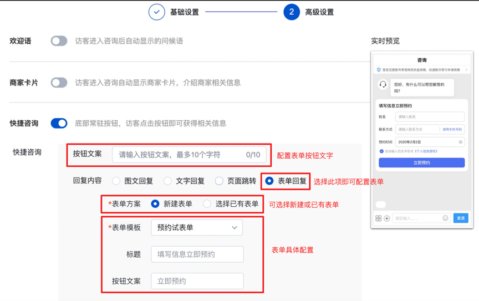Click the grid menu icon in chat preview
This screenshot has width=479, height=301.
coord(379,218)
